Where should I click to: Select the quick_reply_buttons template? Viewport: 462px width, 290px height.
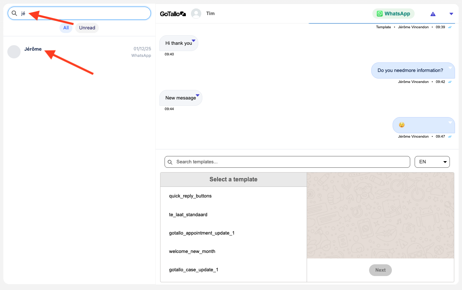pyautogui.click(x=190, y=196)
